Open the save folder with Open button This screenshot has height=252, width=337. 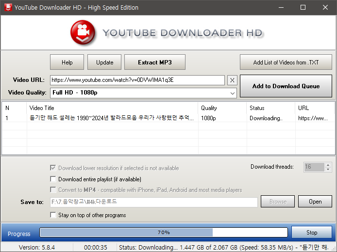coord(315,202)
